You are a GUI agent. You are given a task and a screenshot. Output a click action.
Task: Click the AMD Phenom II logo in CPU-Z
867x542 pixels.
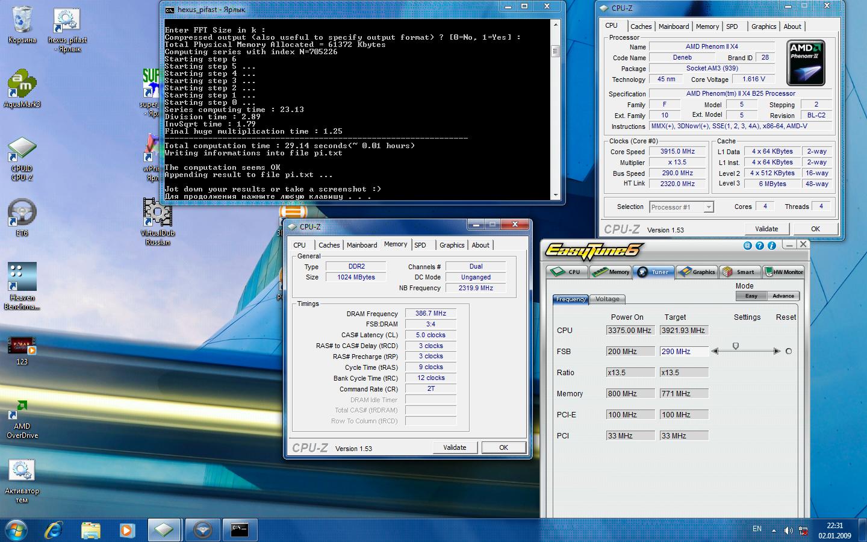806,63
